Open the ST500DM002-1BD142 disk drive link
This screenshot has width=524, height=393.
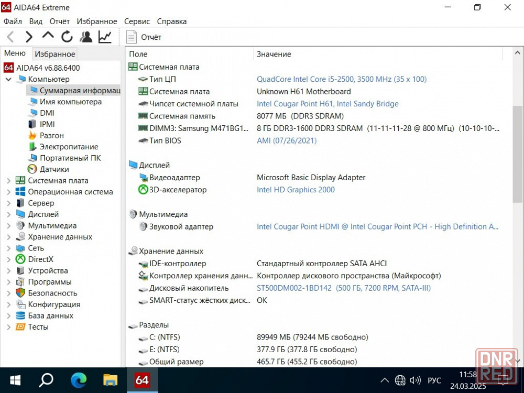[344, 288]
